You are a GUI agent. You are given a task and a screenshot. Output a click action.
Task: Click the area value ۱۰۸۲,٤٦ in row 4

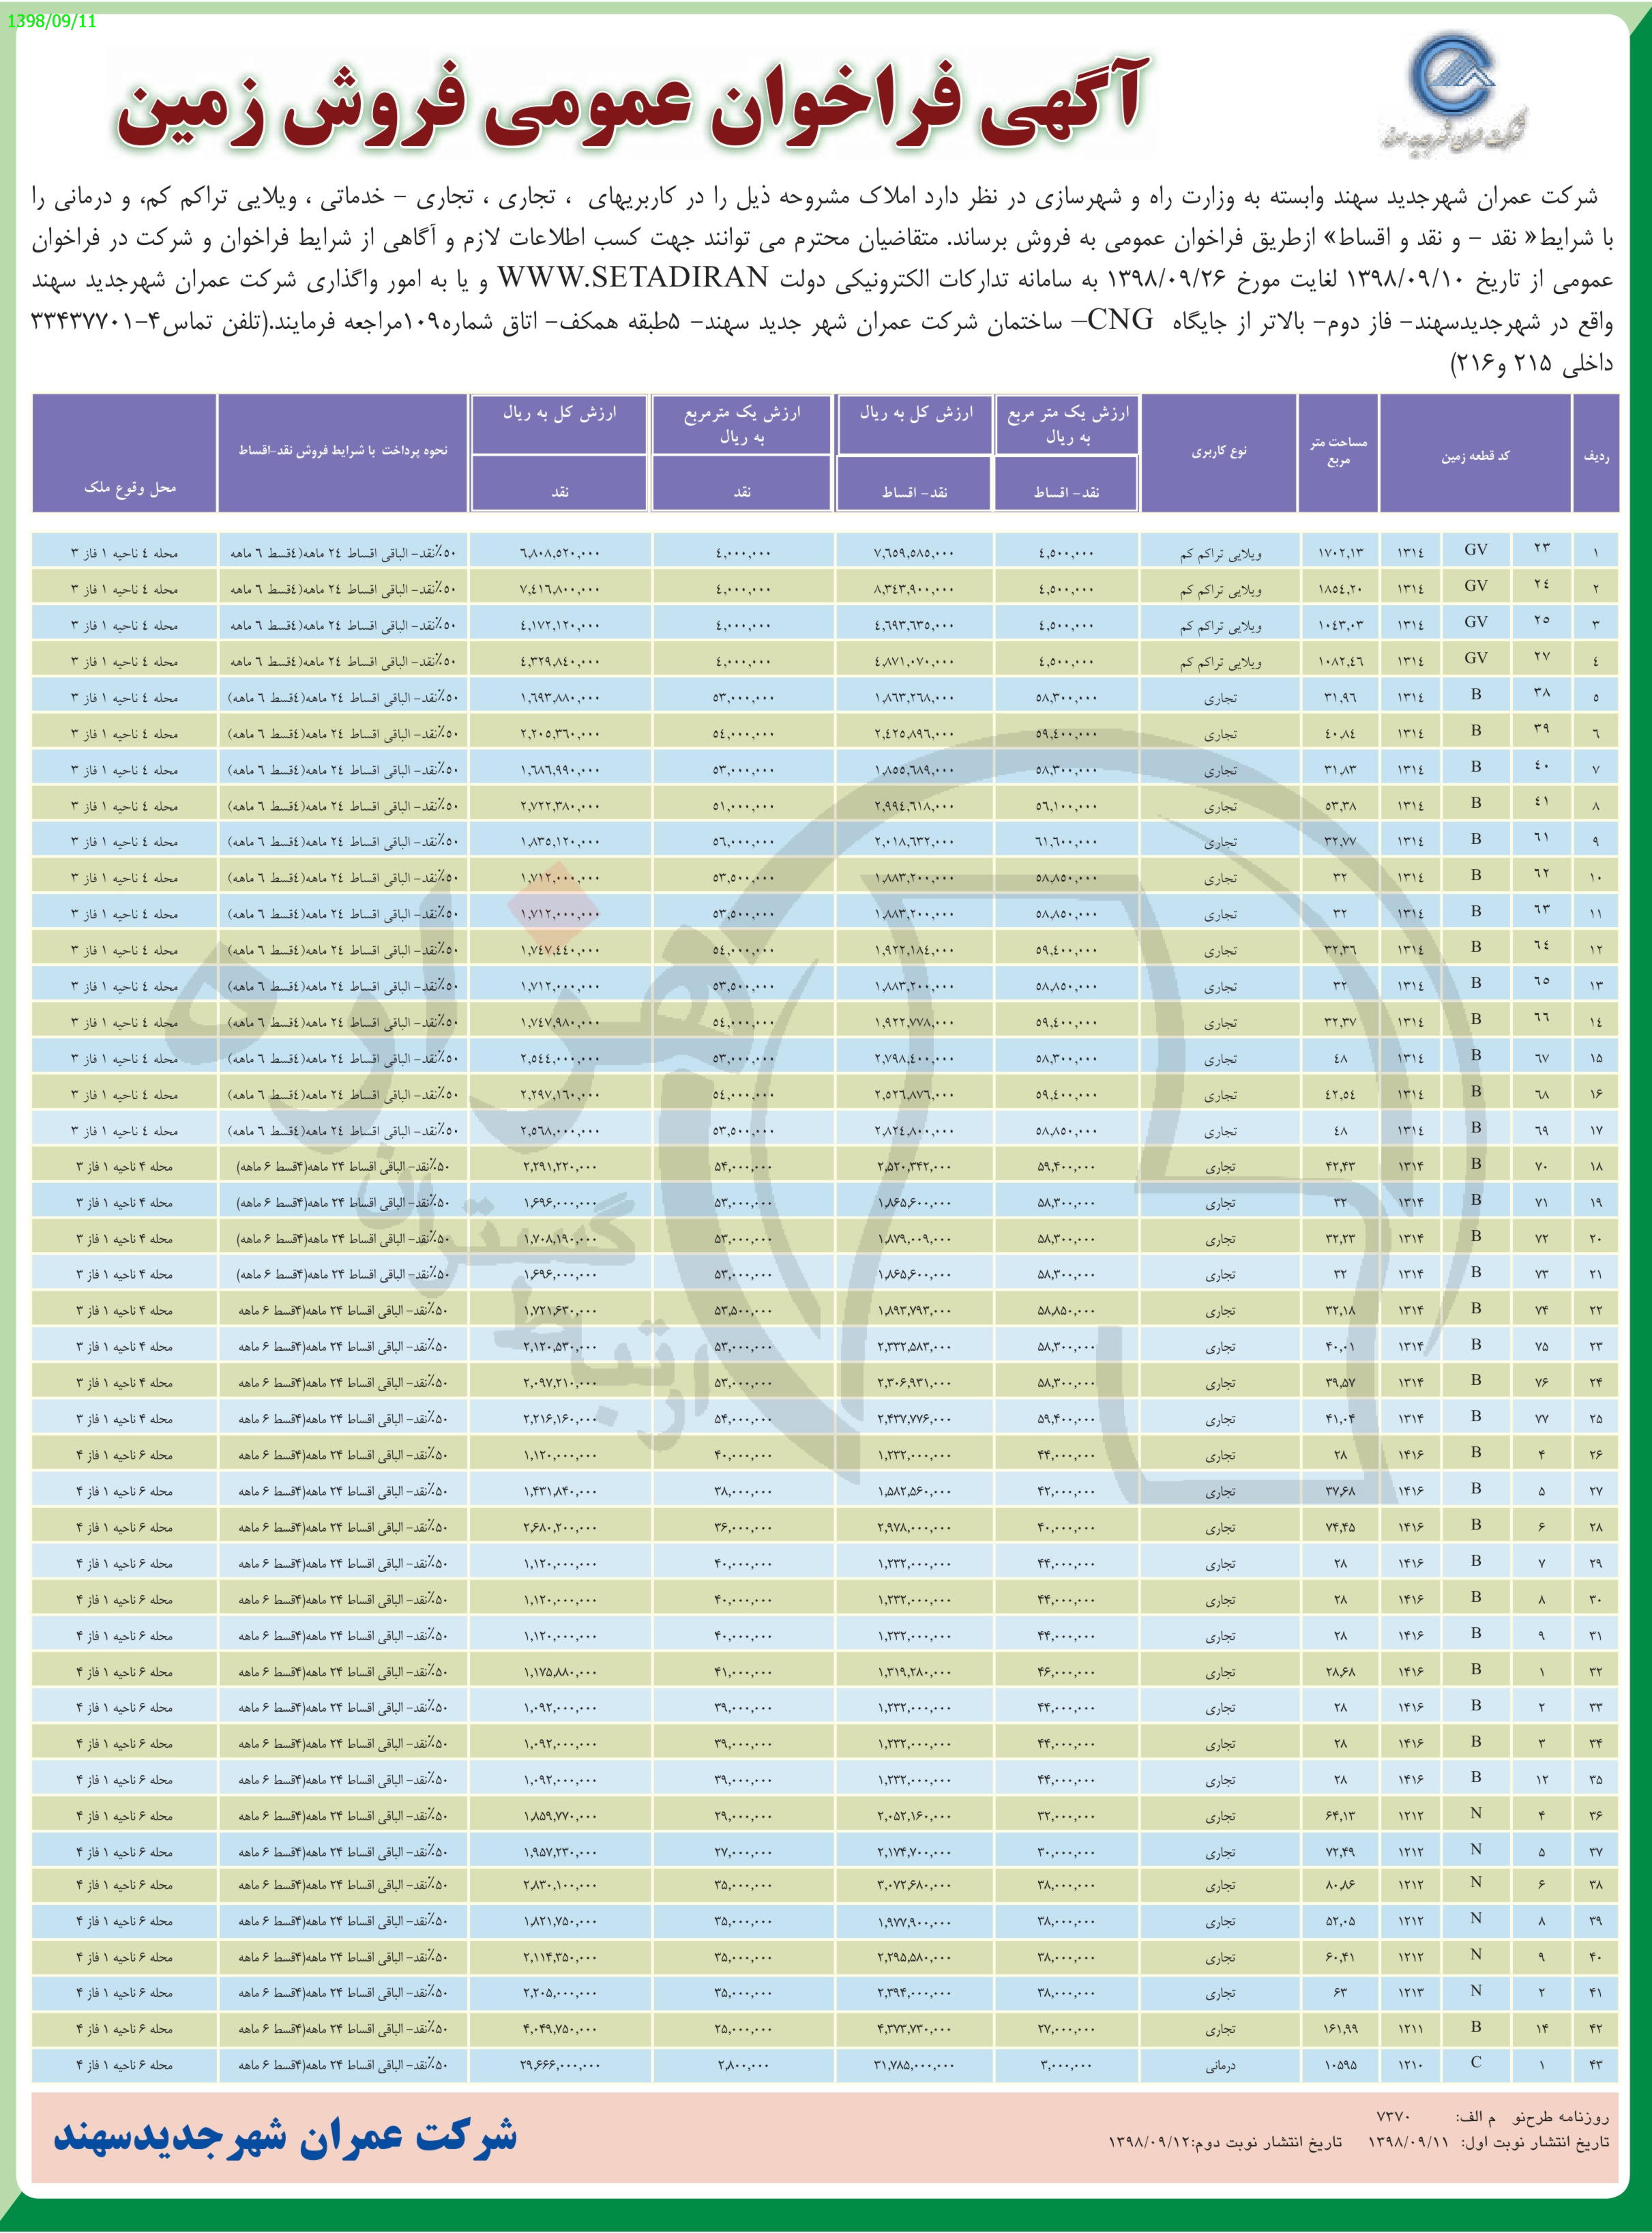pyautogui.click(x=1340, y=661)
